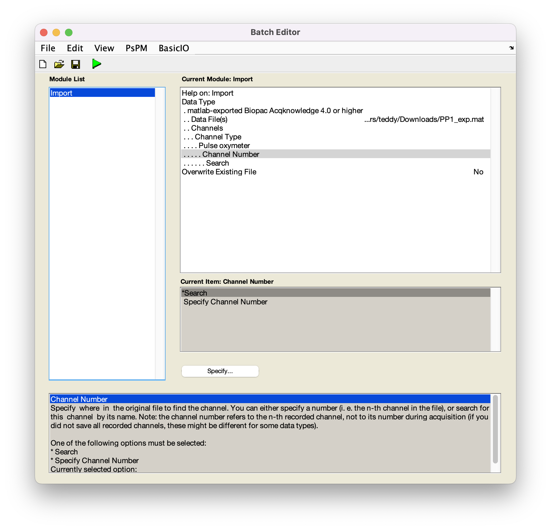
Task: Run the batch with the green arrow
Action: click(97, 63)
